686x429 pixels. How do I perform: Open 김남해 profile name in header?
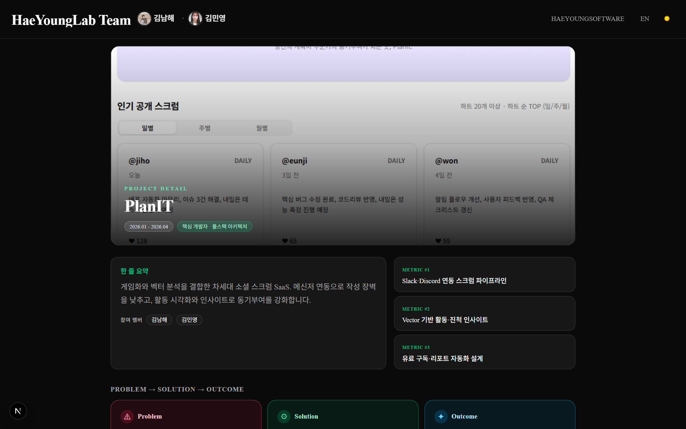pyautogui.click(x=164, y=18)
